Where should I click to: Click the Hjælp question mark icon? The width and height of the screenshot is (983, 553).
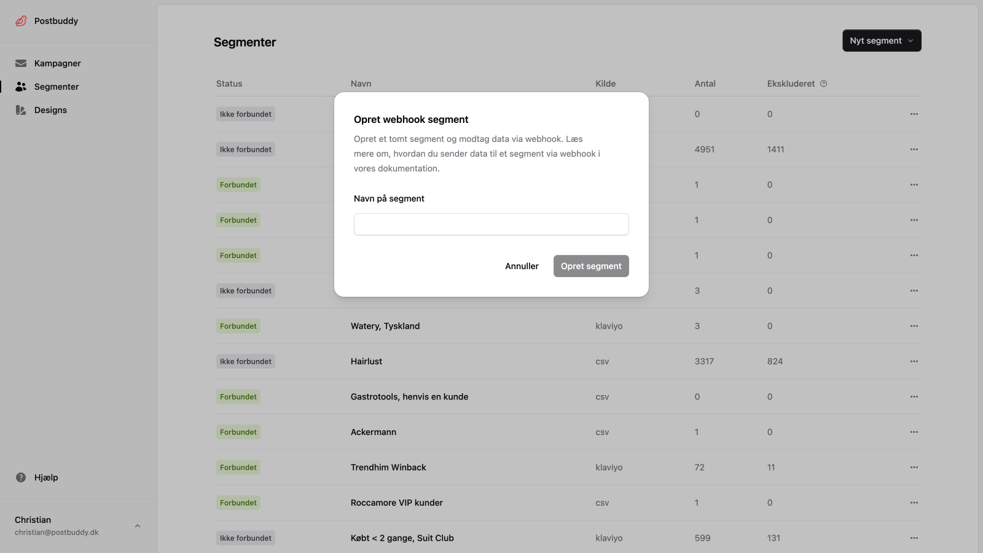click(x=20, y=477)
